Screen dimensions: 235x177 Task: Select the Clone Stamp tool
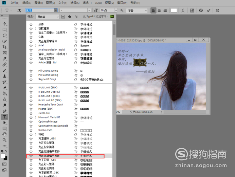[x=4, y=76]
